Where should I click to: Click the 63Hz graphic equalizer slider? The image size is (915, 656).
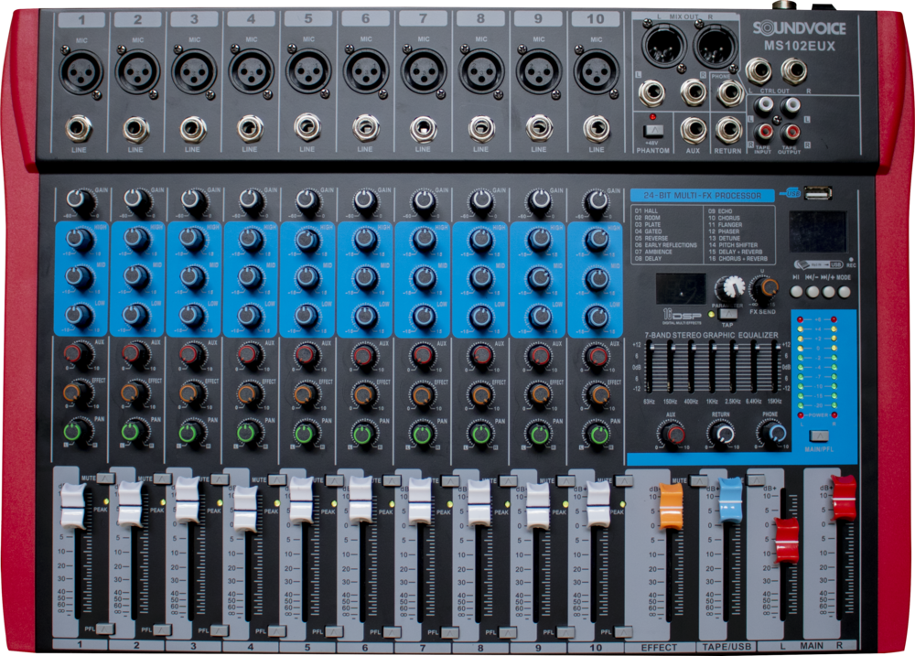point(651,368)
